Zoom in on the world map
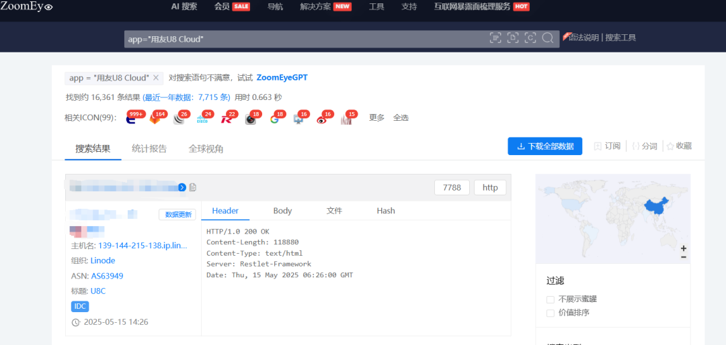Image resolution: width=726 pixels, height=345 pixels. pyautogui.click(x=684, y=248)
